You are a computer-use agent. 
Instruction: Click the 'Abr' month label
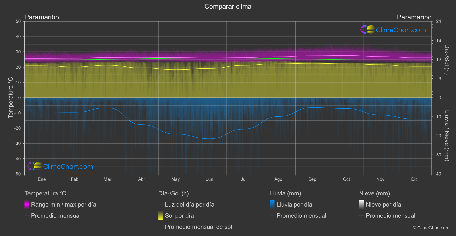142,179
